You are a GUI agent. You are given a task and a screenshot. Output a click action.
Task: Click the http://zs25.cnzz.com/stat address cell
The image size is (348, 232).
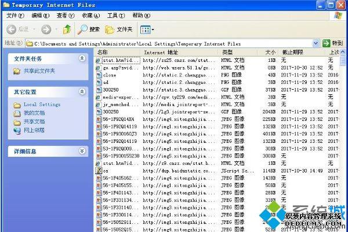tap(179, 60)
